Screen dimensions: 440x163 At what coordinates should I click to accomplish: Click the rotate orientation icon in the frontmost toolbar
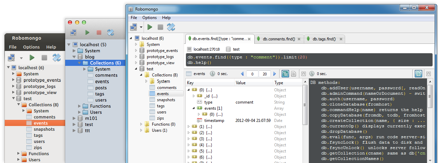[171, 27]
